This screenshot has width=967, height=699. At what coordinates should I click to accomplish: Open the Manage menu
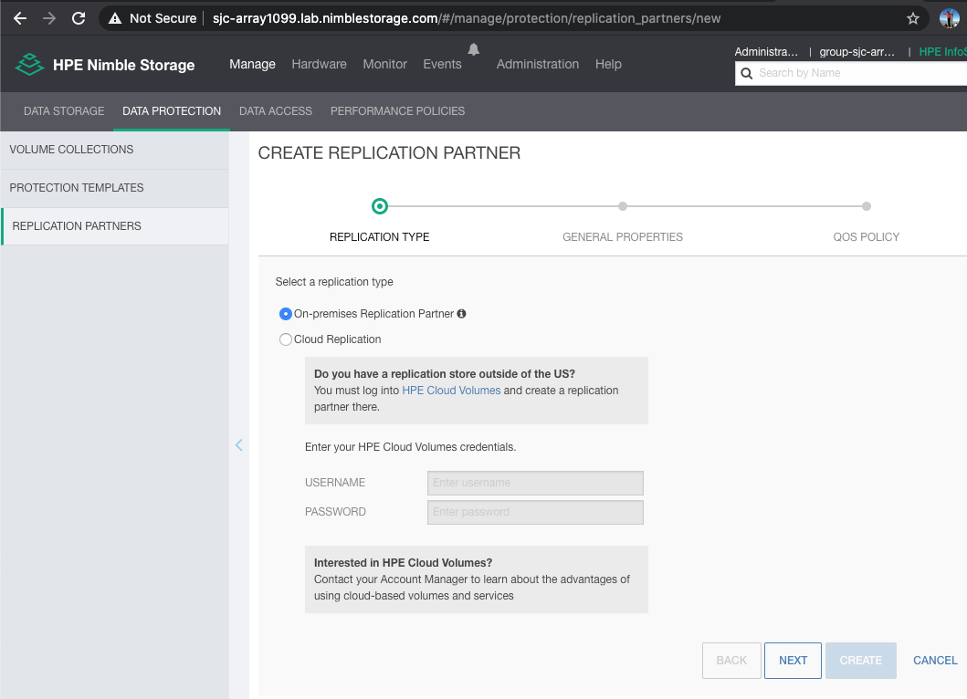click(x=252, y=64)
